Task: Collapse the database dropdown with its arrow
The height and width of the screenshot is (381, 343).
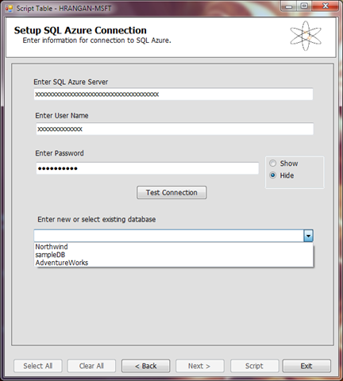Action: tap(308, 236)
